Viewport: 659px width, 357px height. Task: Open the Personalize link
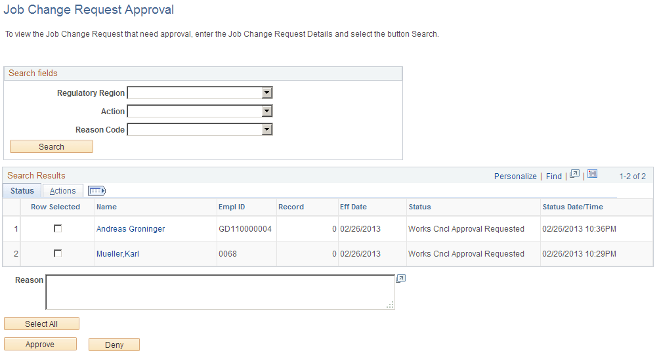pos(515,177)
